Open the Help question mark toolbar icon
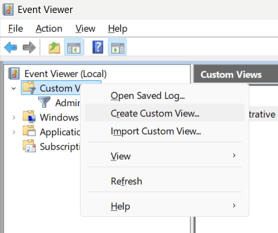278x233 pixels. tap(98, 47)
